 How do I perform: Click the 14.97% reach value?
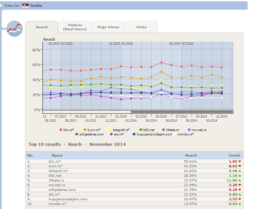tap(190, 204)
